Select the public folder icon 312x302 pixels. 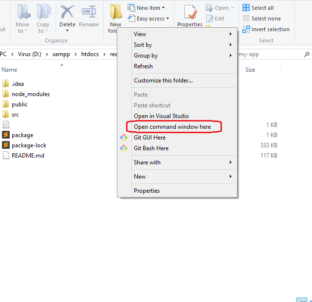click(x=5, y=104)
